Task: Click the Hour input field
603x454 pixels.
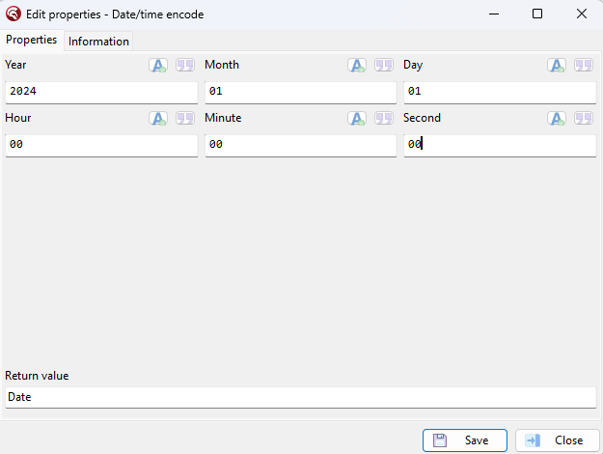Action: 101,145
